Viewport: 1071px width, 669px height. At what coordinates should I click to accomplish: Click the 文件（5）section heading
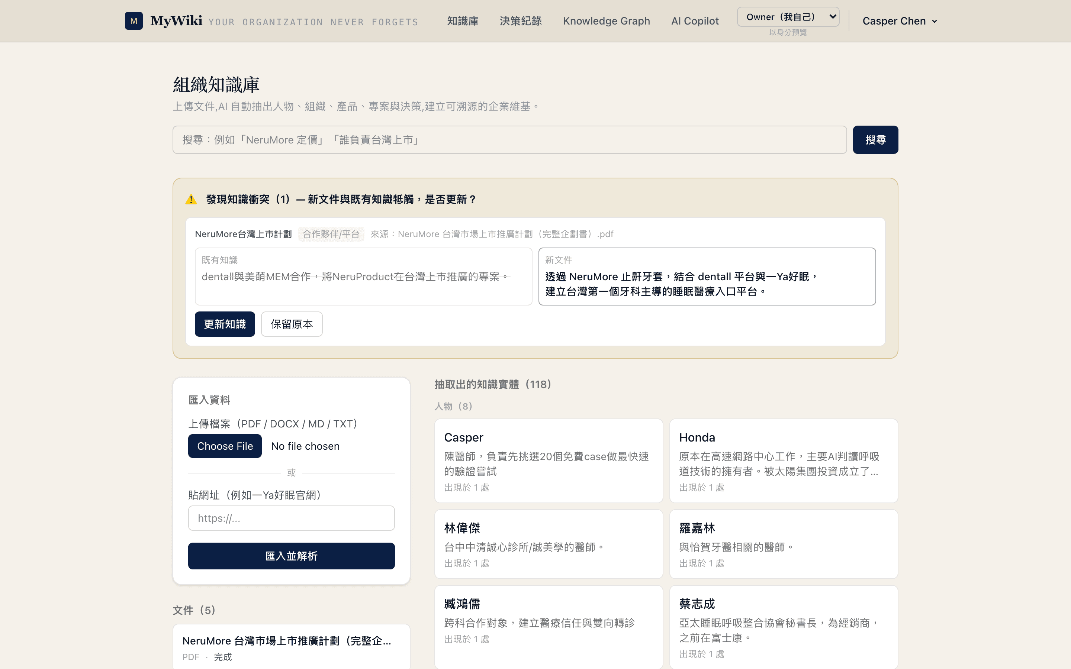point(194,611)
